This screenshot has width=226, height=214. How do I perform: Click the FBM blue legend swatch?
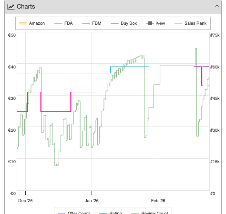[86, 23]
